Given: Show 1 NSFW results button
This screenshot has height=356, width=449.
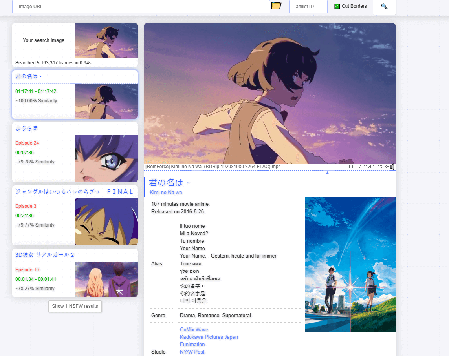Looking at the screenshot, I should [75, 306].
